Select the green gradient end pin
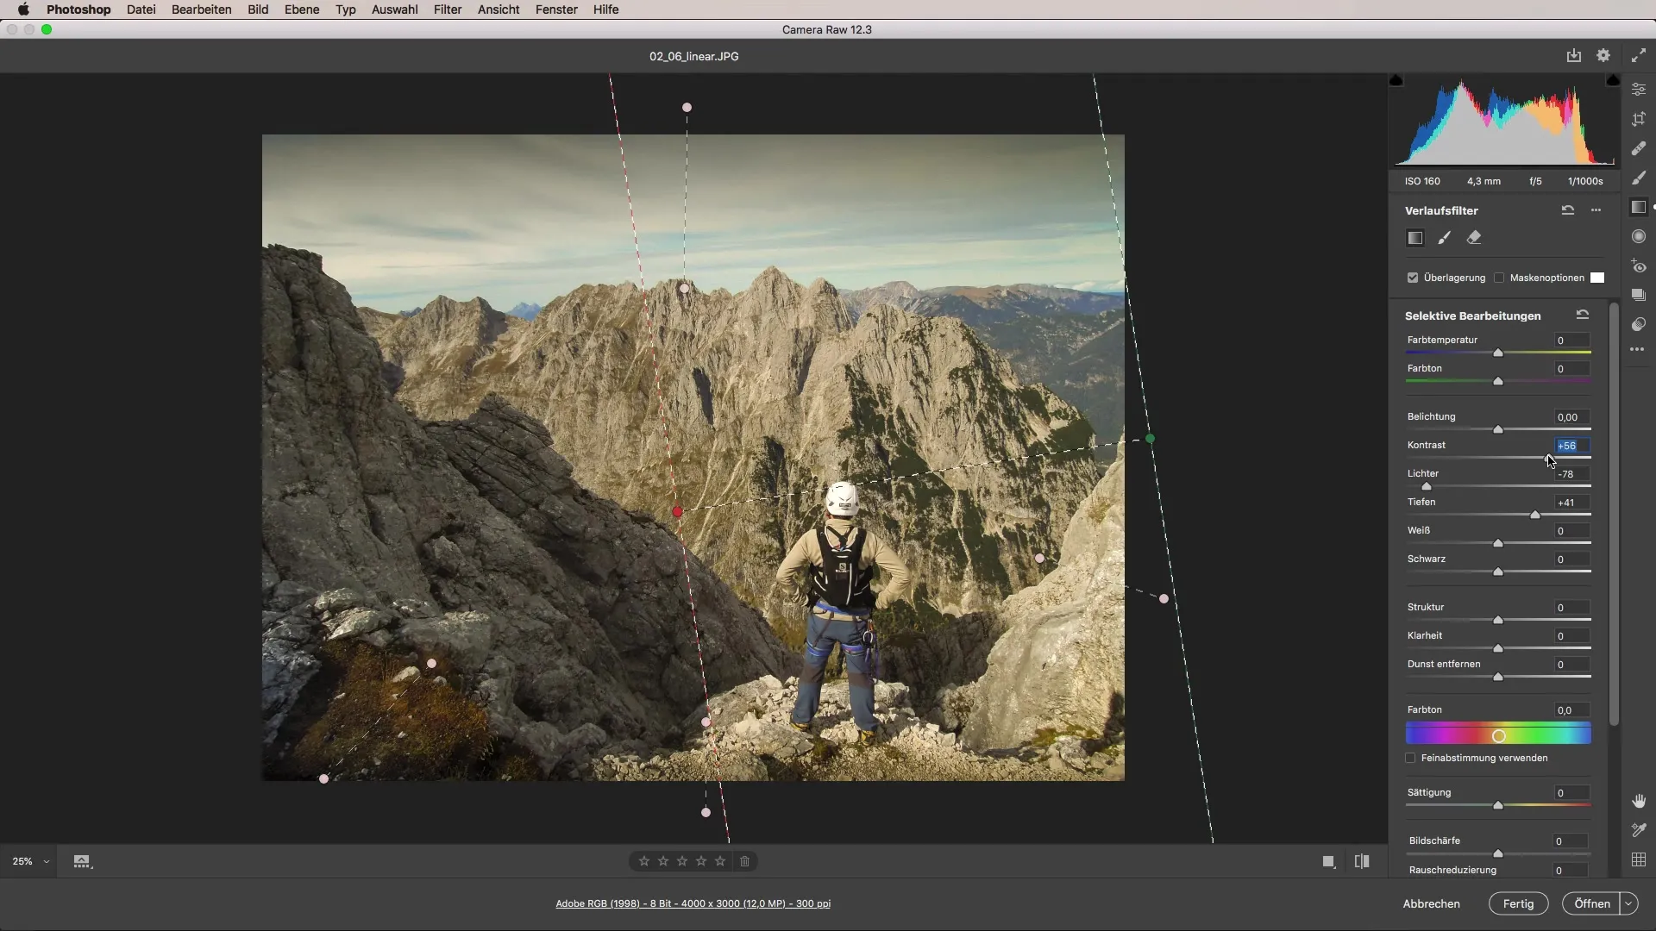 click(1150, 439)
